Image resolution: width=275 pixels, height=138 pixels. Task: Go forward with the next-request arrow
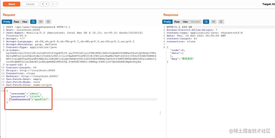pos(53,4)
